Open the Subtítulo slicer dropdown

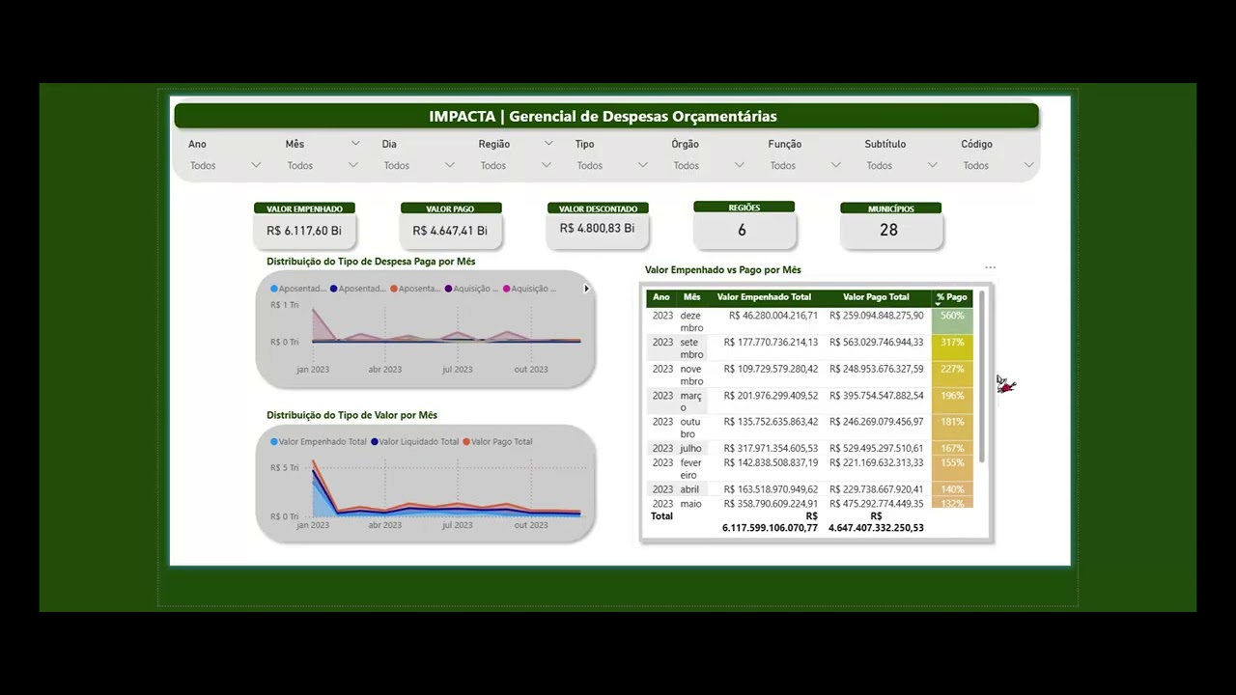[x=901, y=165]
